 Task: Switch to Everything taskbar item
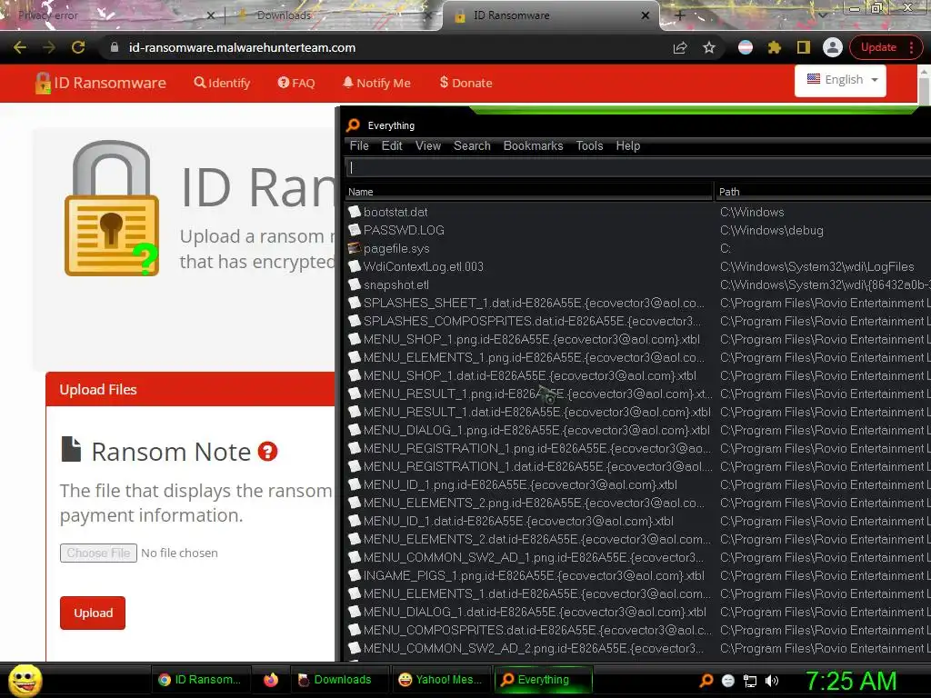(543, 680)
